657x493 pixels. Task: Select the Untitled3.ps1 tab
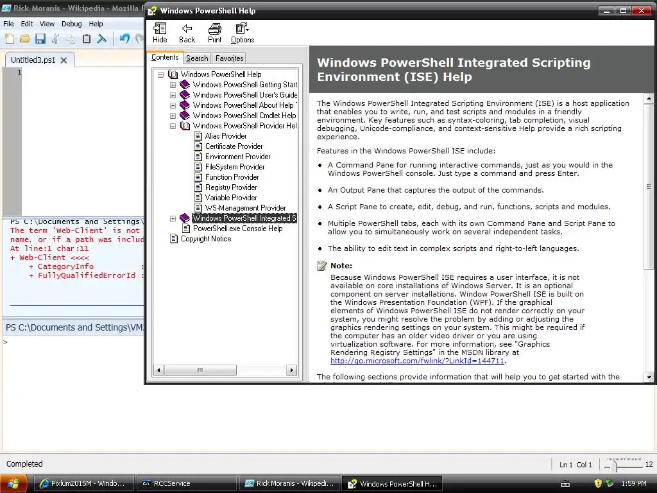33,60
